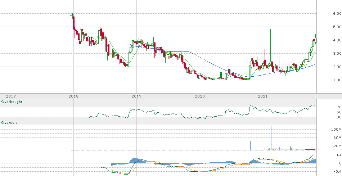
Task: Click the 2020 year label on the time axis
Action: (x=200, y=96)
